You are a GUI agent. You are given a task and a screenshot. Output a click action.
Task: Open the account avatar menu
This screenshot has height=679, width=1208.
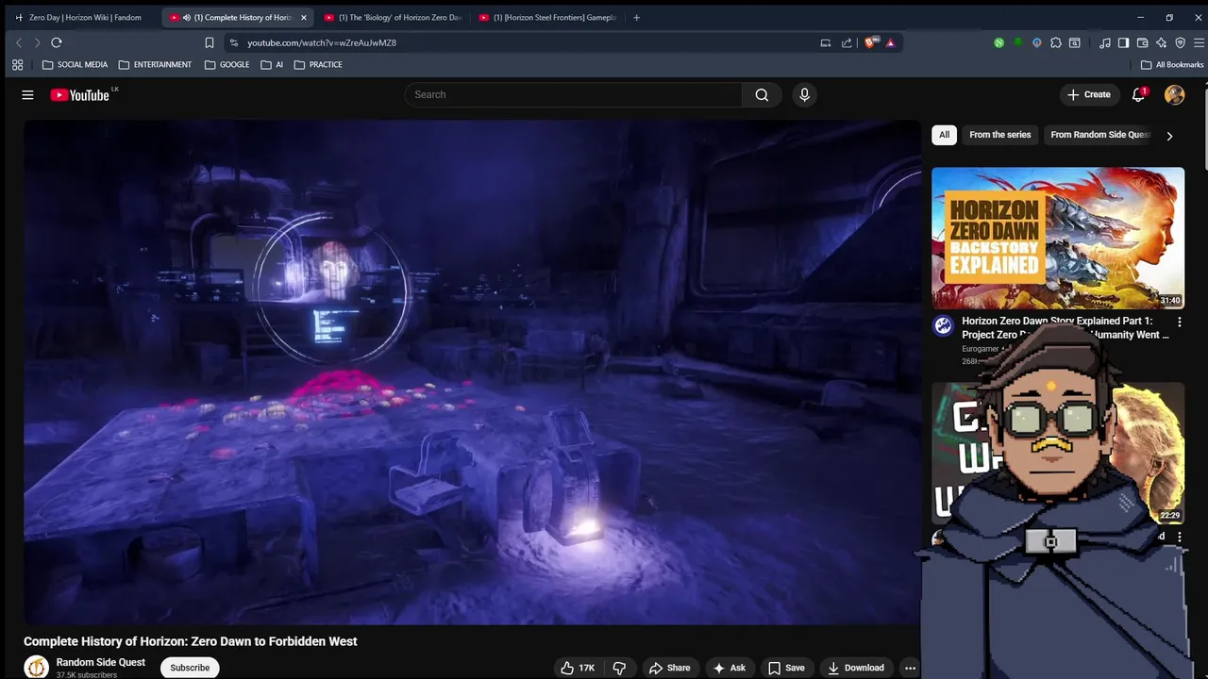pyautogui.click(x=1174, y=94)
